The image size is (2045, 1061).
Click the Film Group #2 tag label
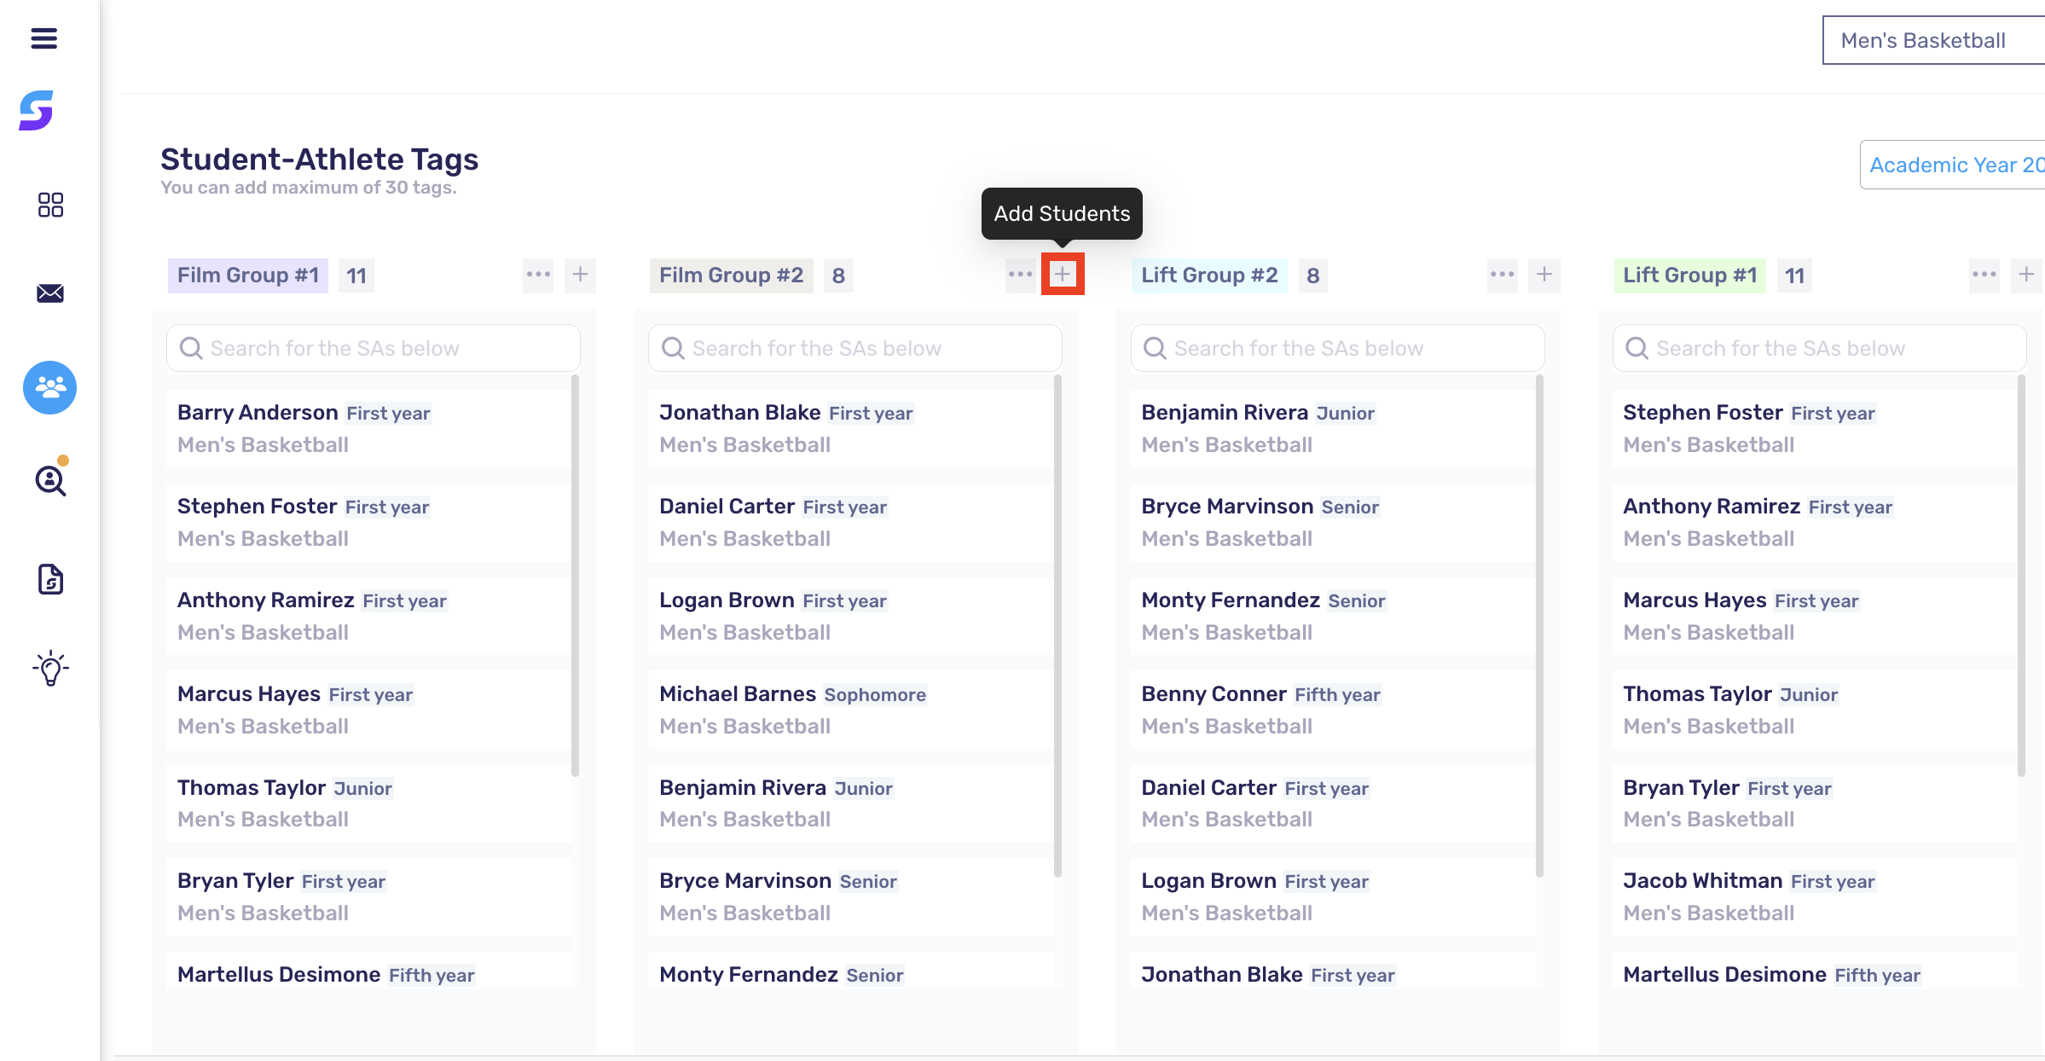click(x=731, y=275)
